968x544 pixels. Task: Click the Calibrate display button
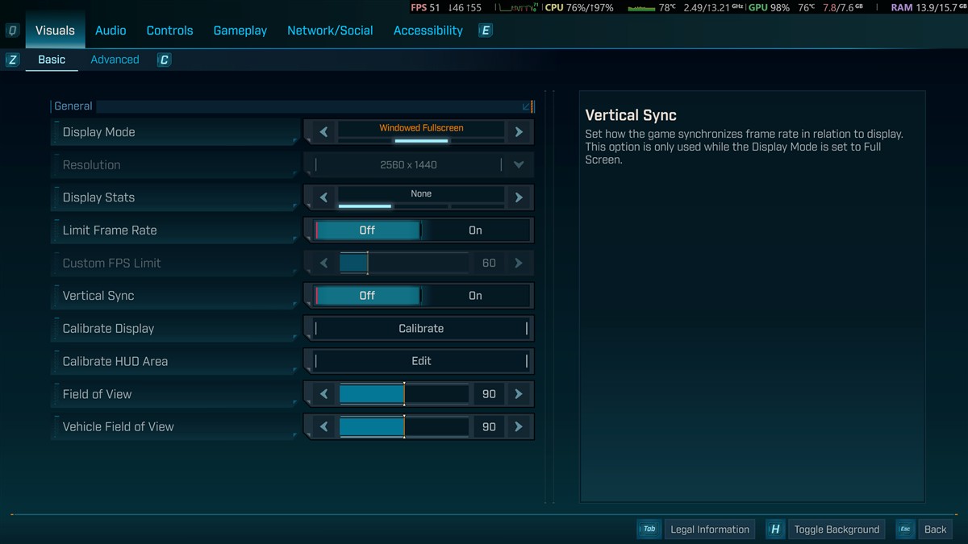421,329
